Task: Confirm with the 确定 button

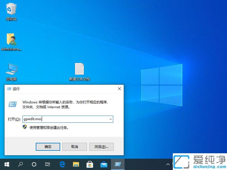Action: [48, 146]
